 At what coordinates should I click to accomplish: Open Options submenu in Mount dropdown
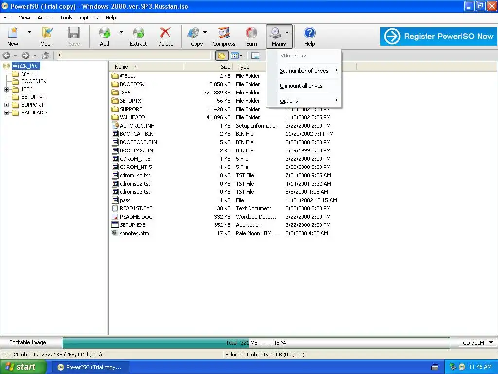[x=304, y=101]
